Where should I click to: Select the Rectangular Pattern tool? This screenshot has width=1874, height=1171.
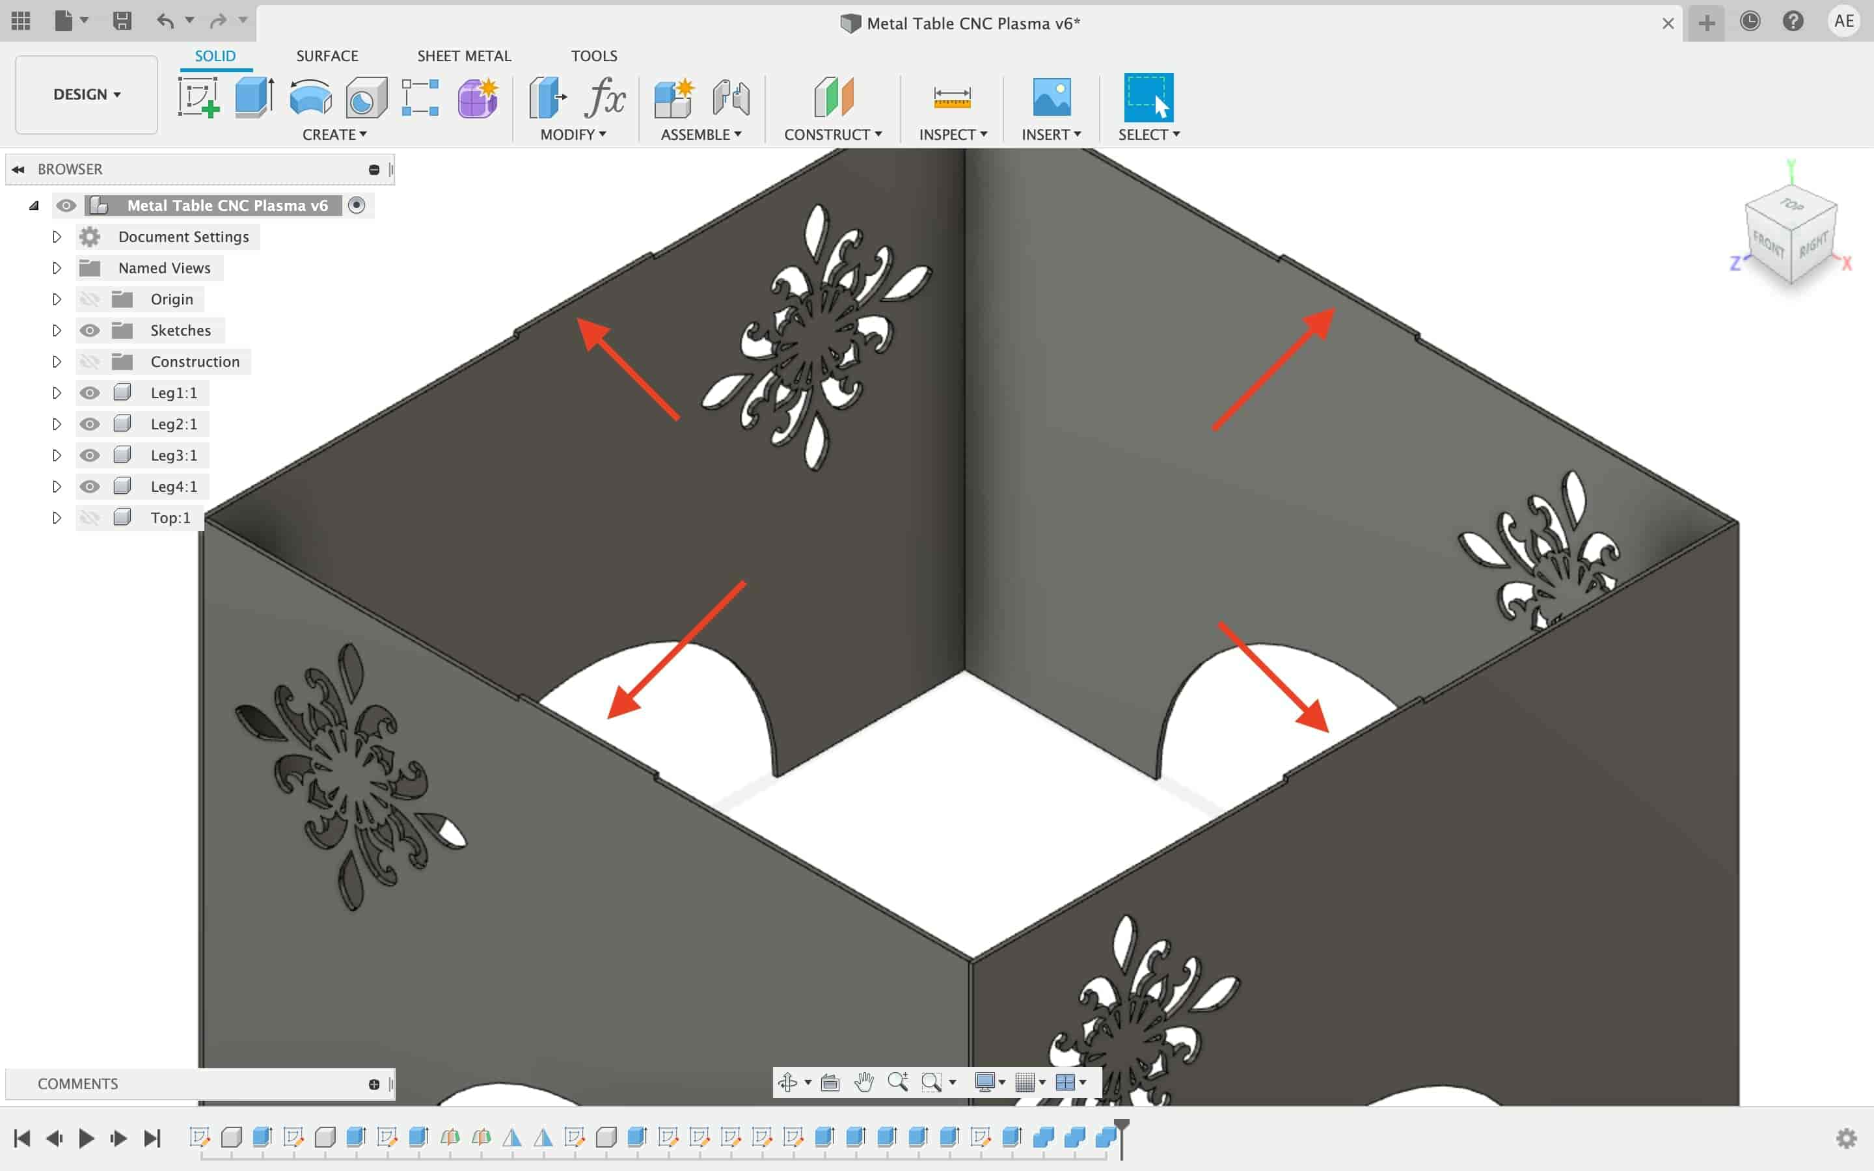coord(420,98)
